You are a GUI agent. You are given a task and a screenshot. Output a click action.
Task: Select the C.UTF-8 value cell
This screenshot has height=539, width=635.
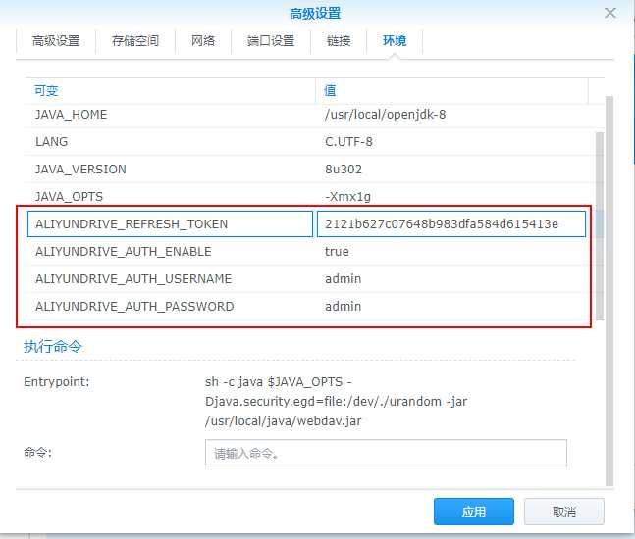tap(348, 142)
